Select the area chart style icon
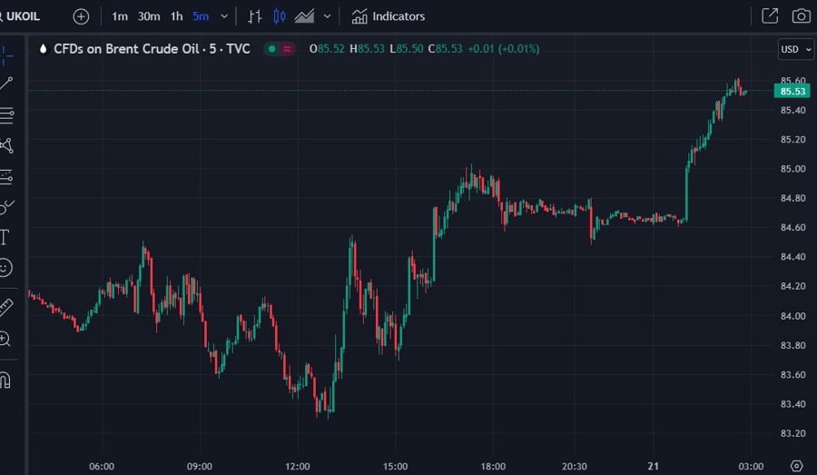The image size is (817, 475). coord(304,16)
